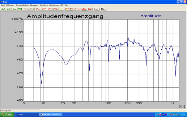Click the Kein Diagramm status bar text
Image resolution: width=187 pixels, height=117 pixels.
click(6, 111)
